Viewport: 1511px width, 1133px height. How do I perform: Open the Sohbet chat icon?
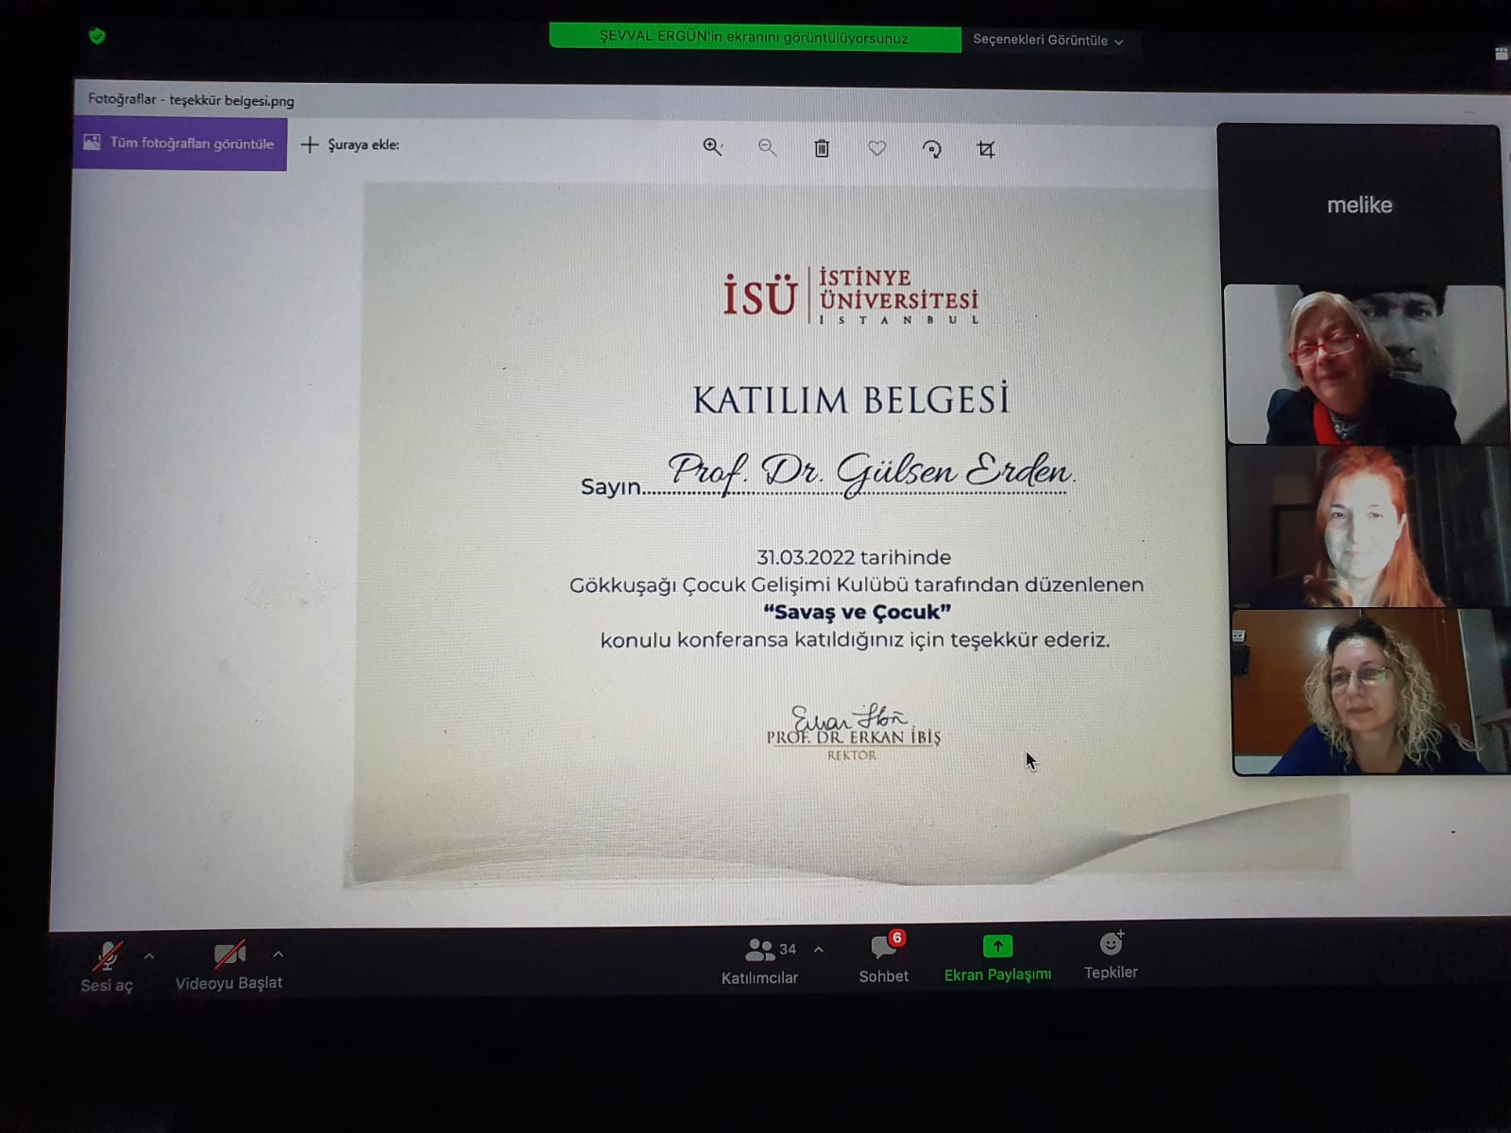(884, 947)
